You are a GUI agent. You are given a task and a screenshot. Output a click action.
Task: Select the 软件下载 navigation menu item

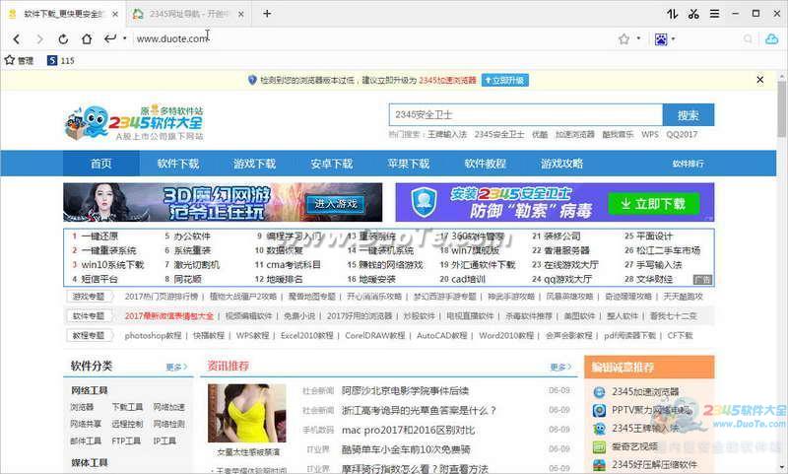tap(177, 164)
